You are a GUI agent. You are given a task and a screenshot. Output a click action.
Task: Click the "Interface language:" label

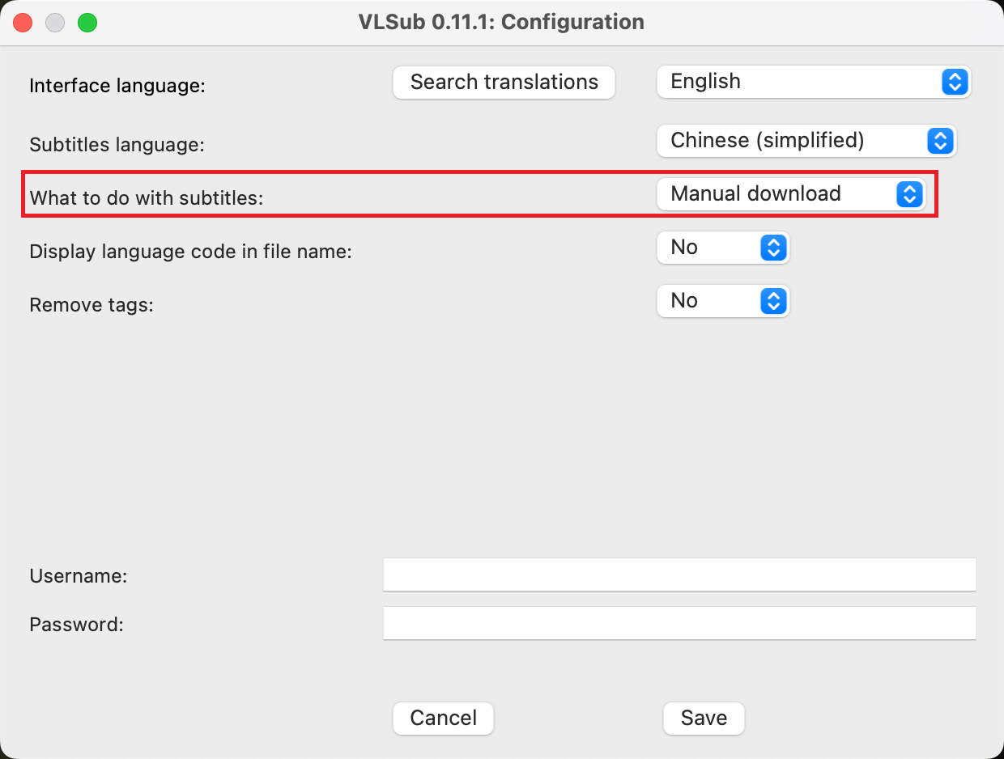click(117, 86)
